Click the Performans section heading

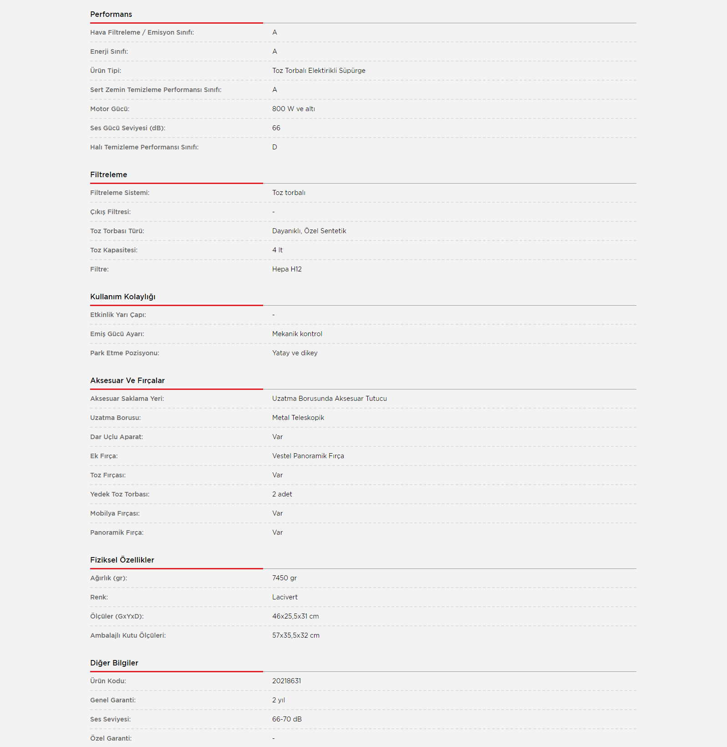click(111, 14)
